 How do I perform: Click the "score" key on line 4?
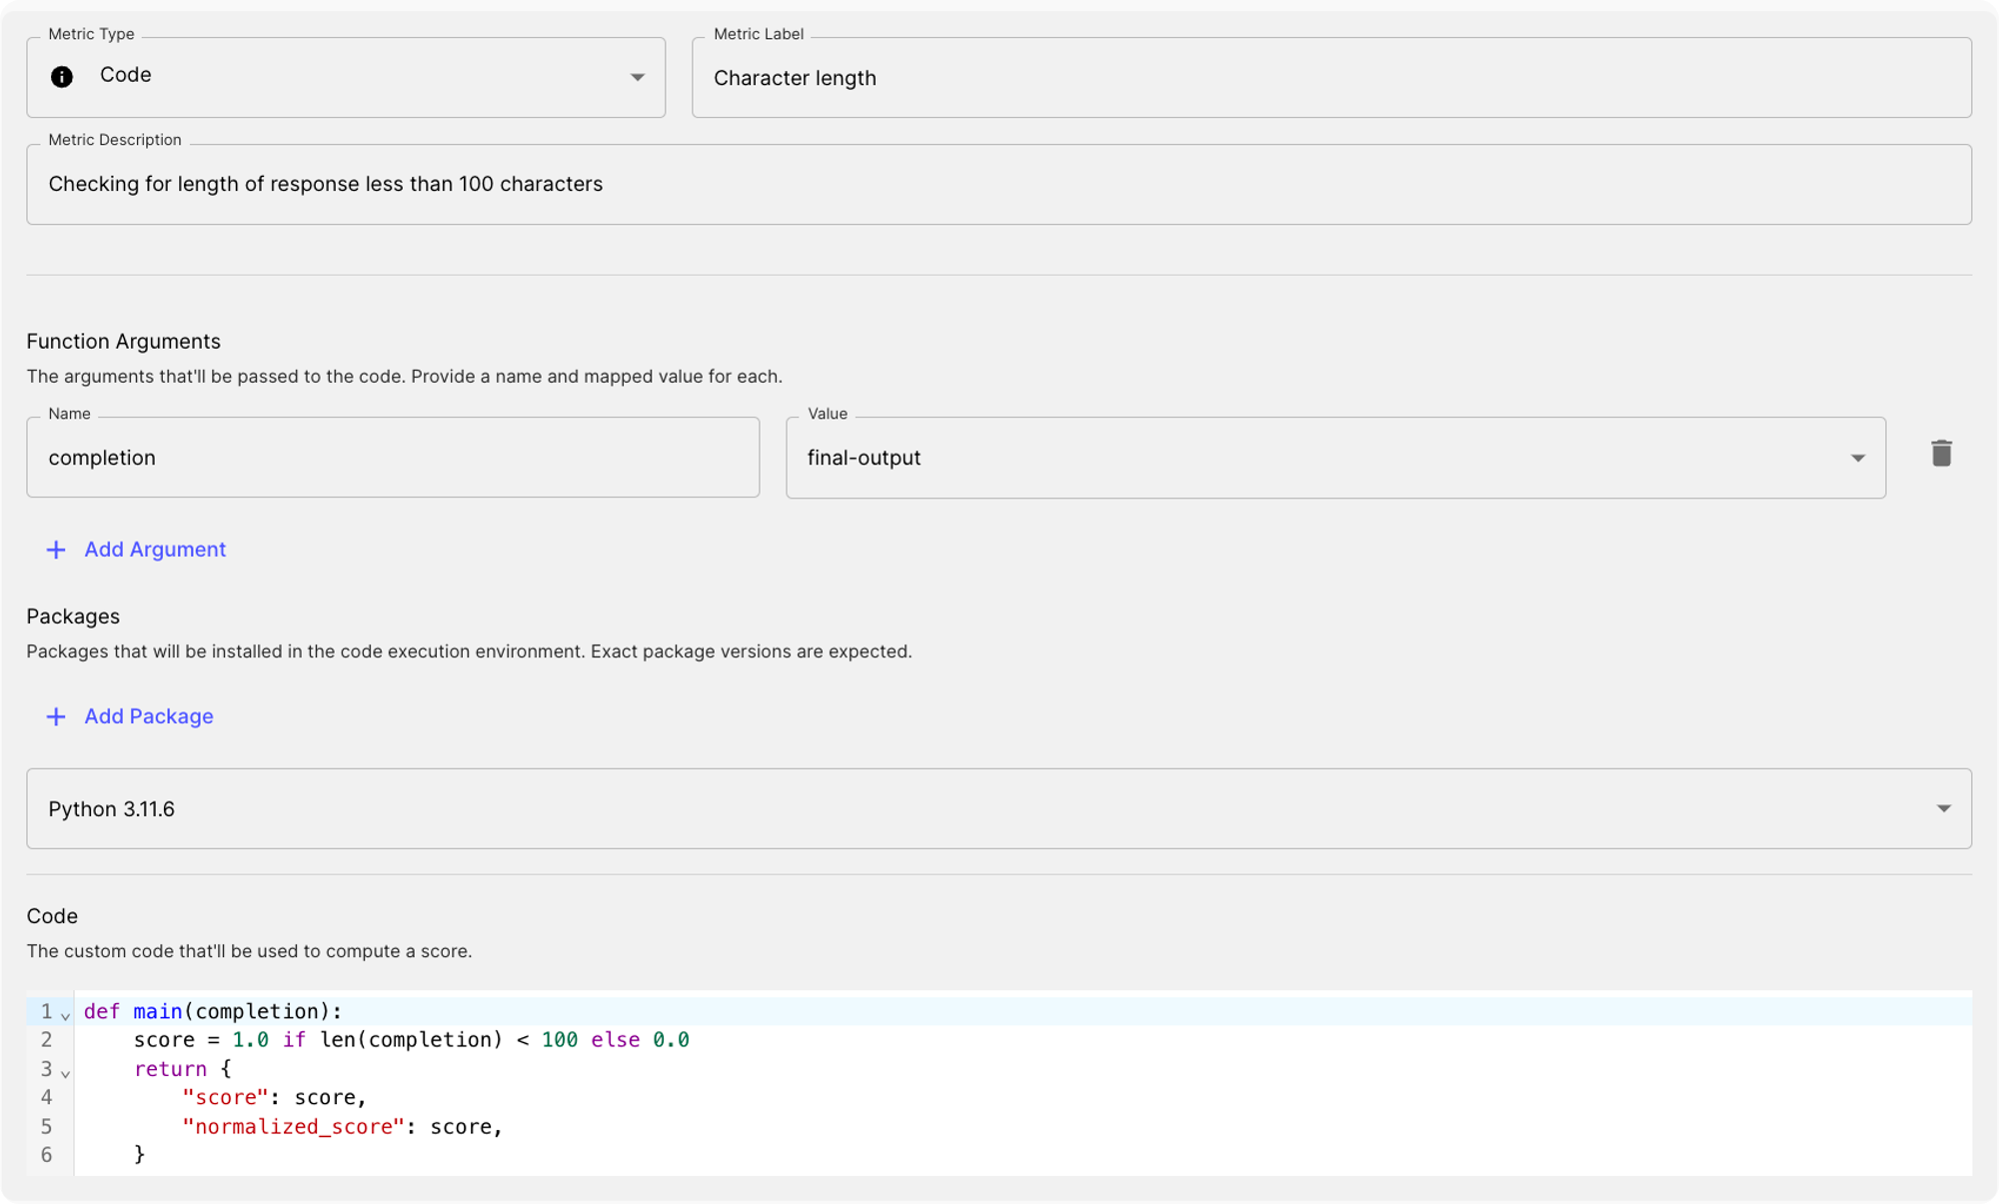(x=226, y=1098)
